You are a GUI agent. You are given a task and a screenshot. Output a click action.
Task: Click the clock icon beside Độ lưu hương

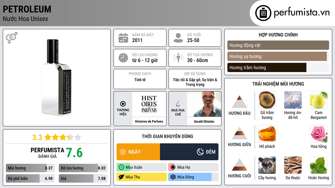tap(123, 58)
